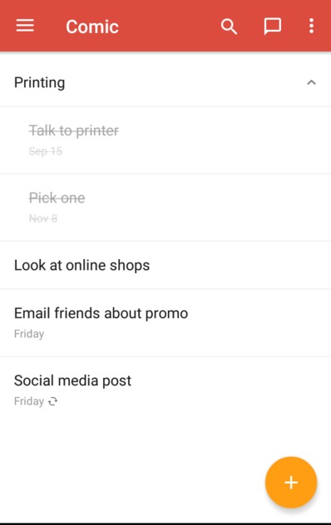This screenshot has width=331, height=525.
Task: Tap the search magnifier icon
Action: 229,27
